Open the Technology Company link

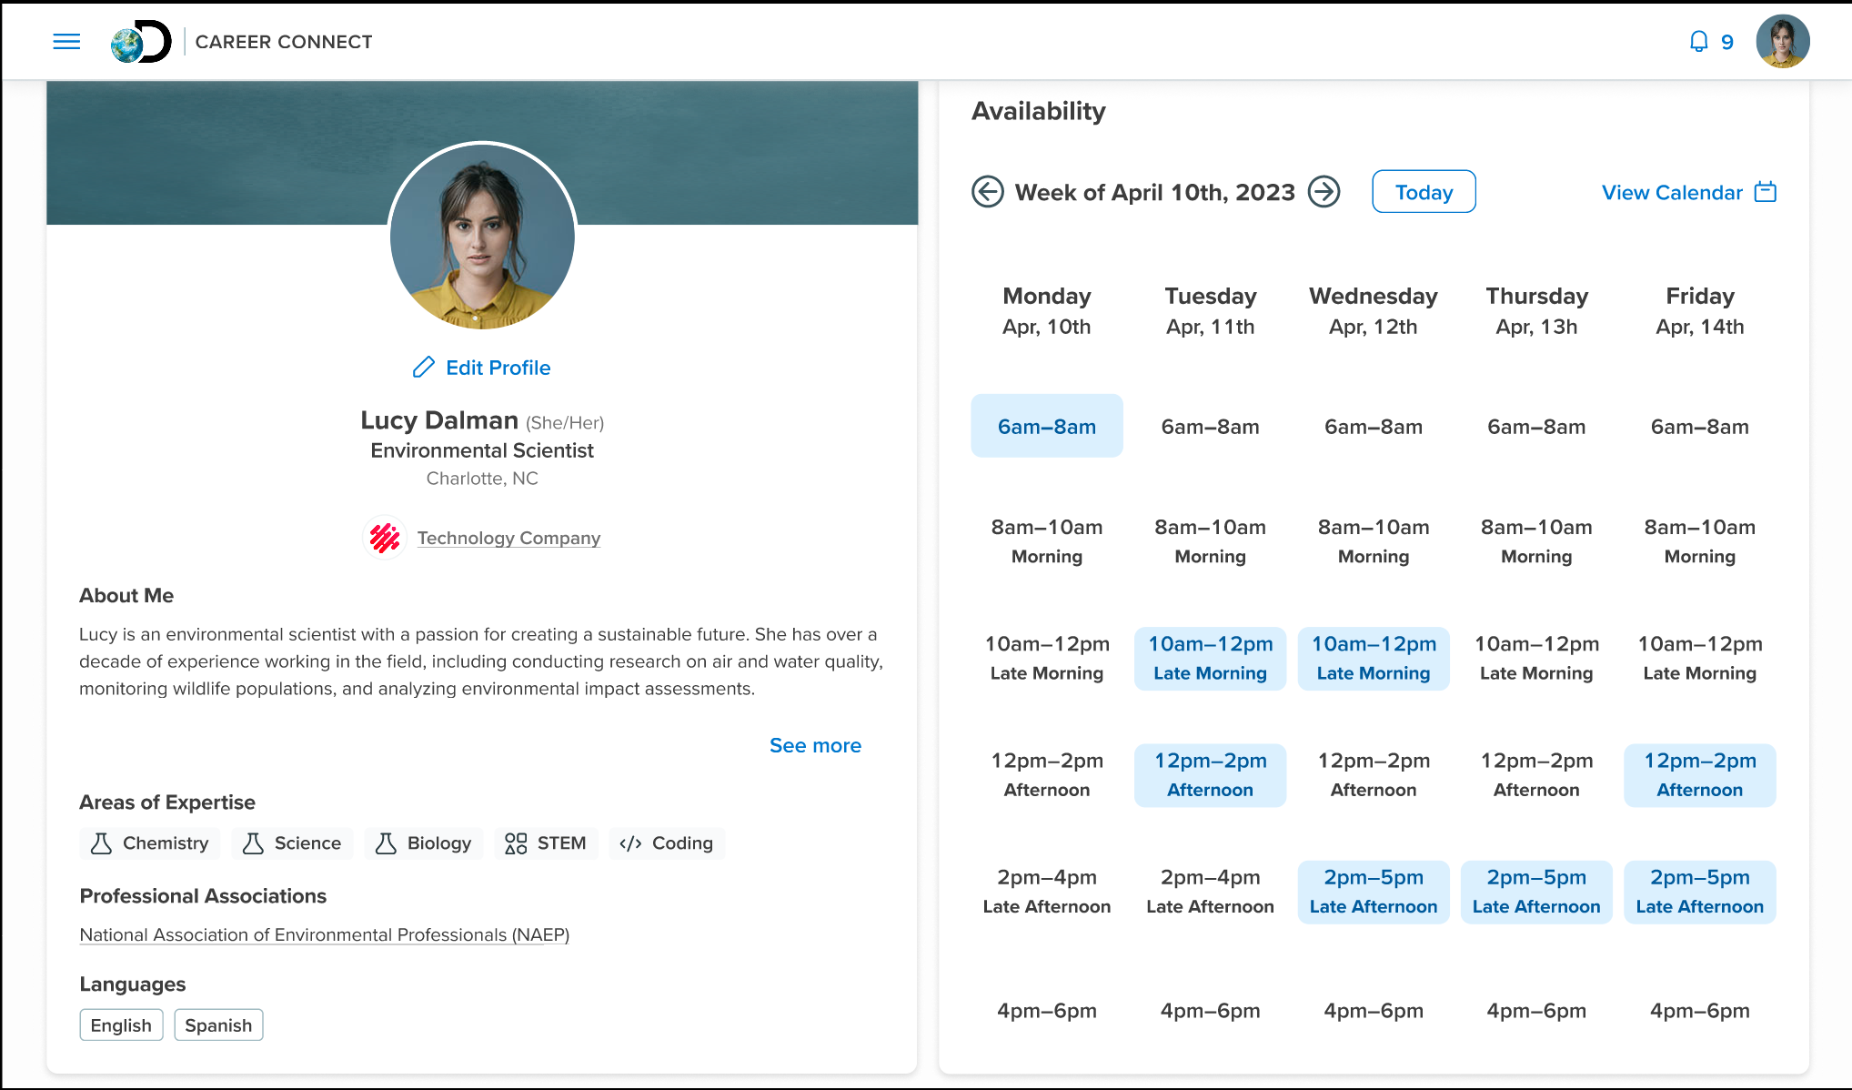click(508, 538)
